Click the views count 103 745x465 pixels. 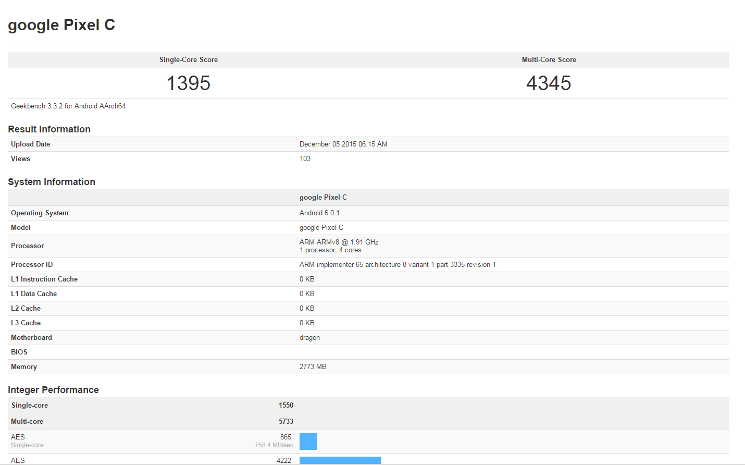click(x=305, y=159)
